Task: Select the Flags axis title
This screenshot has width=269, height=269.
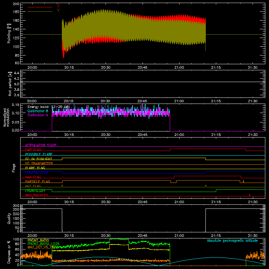Action: tap(13, 168)
